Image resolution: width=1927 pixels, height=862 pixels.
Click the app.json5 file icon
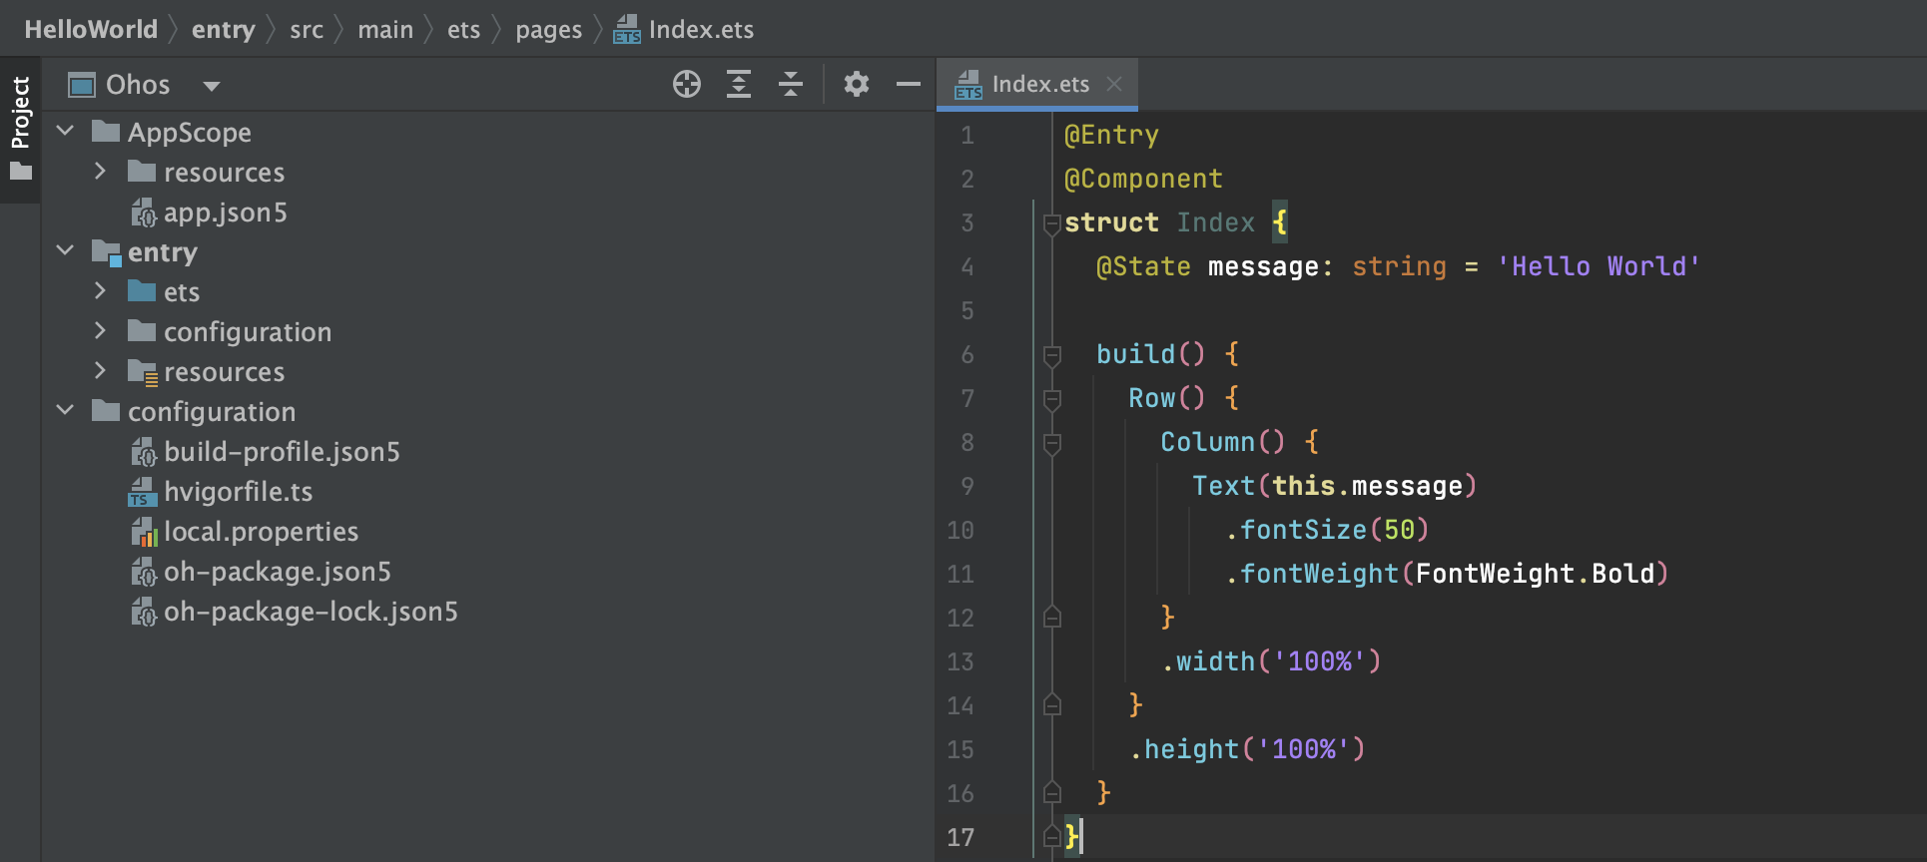pyautogui.click(x=144, y=213)
